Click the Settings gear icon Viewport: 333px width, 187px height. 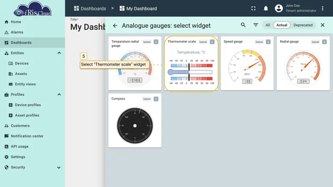[x=6, y=157]
